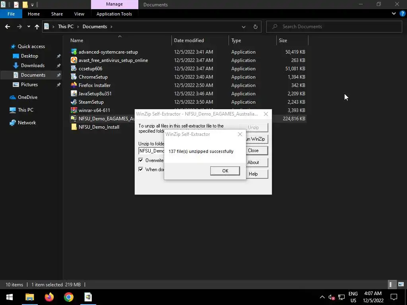The image size is (407, 305).
Task: Close the NFSU_Demo WinZip Self-Extractor window
Action: [x=266, y=114]
